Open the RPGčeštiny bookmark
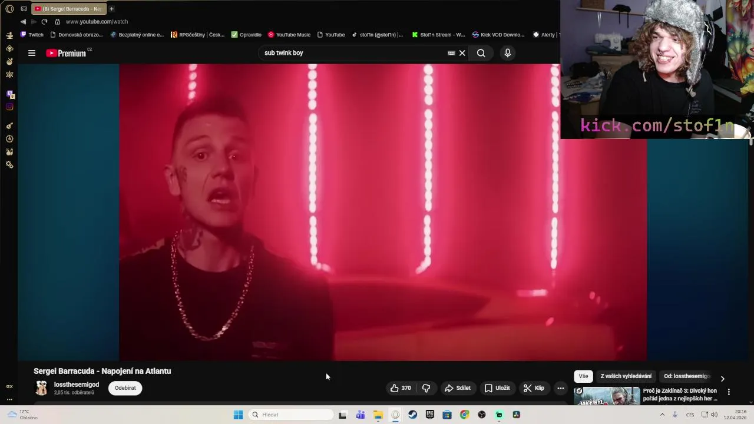 (x=197, y=35)
